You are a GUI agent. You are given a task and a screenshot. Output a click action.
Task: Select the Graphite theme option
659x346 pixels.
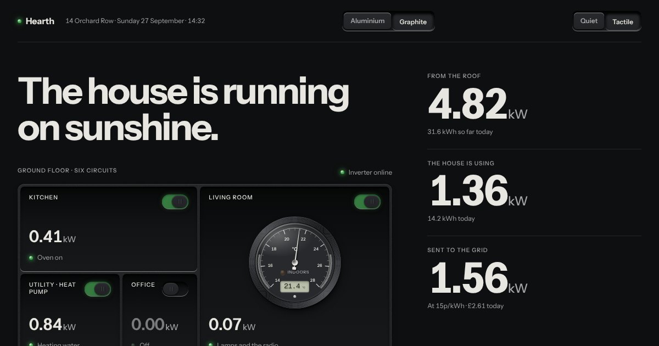tap(413, 22)
